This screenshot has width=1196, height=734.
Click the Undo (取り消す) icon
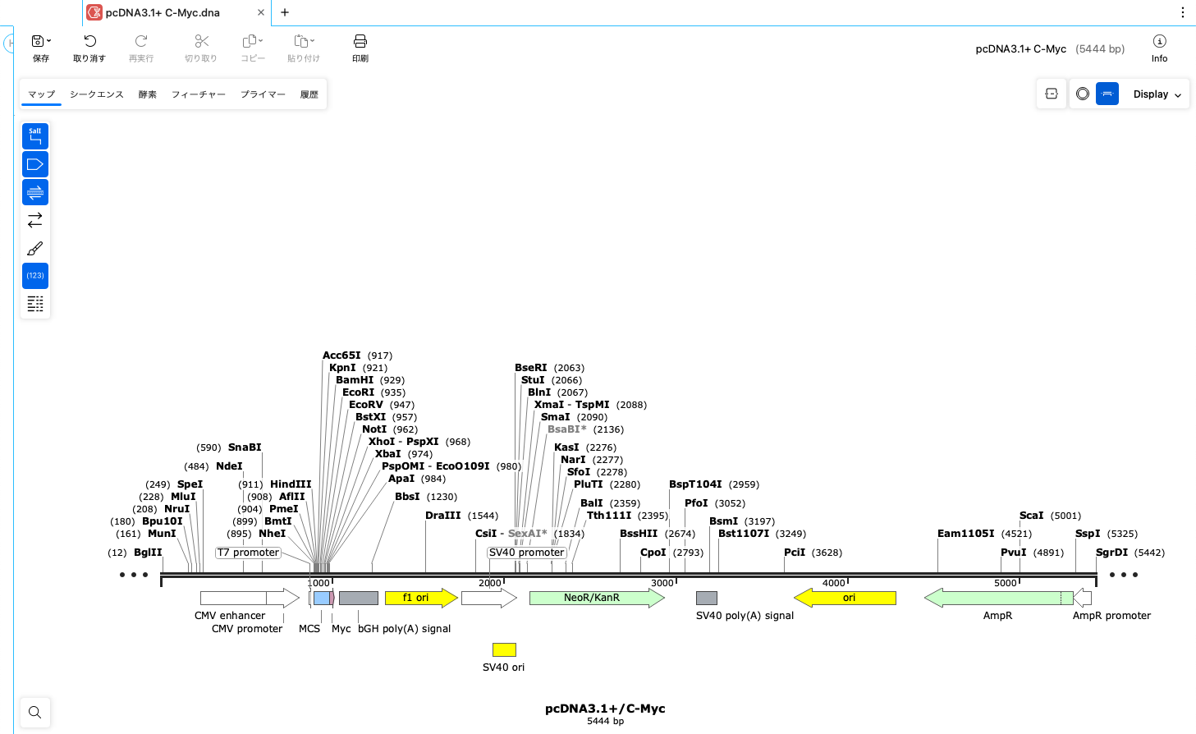[89, 42]
